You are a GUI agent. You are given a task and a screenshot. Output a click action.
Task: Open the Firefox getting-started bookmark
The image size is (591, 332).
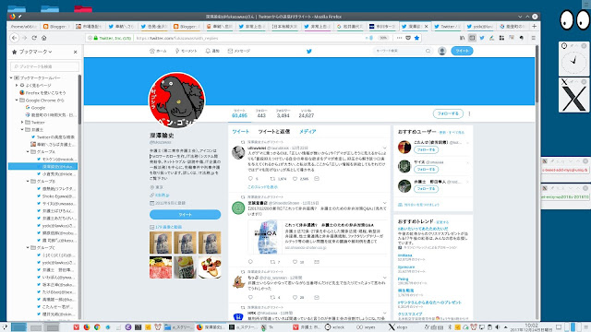click(42, 92)
